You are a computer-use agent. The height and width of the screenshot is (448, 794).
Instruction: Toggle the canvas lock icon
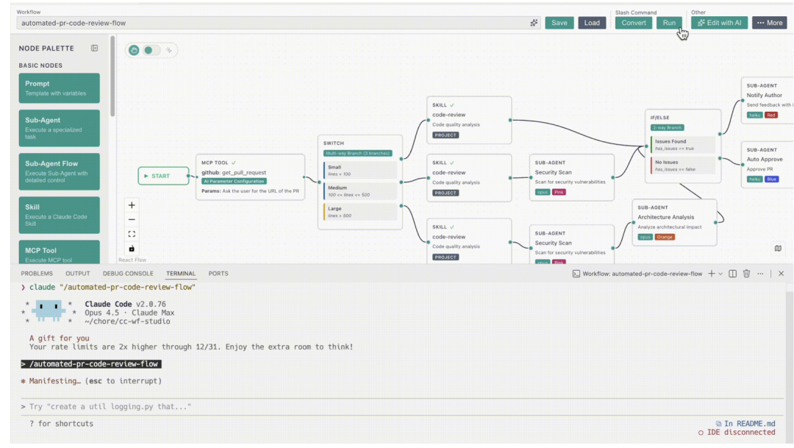tap(132, 249)
